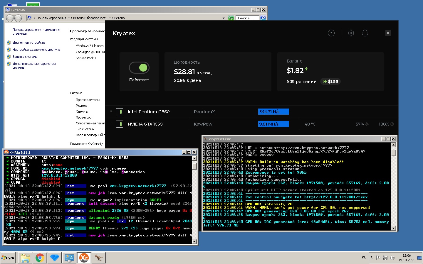Click the $1.56 payout button in Баланс
The width and height of the screenshot is (423, 264).
(x=330, y=82)
